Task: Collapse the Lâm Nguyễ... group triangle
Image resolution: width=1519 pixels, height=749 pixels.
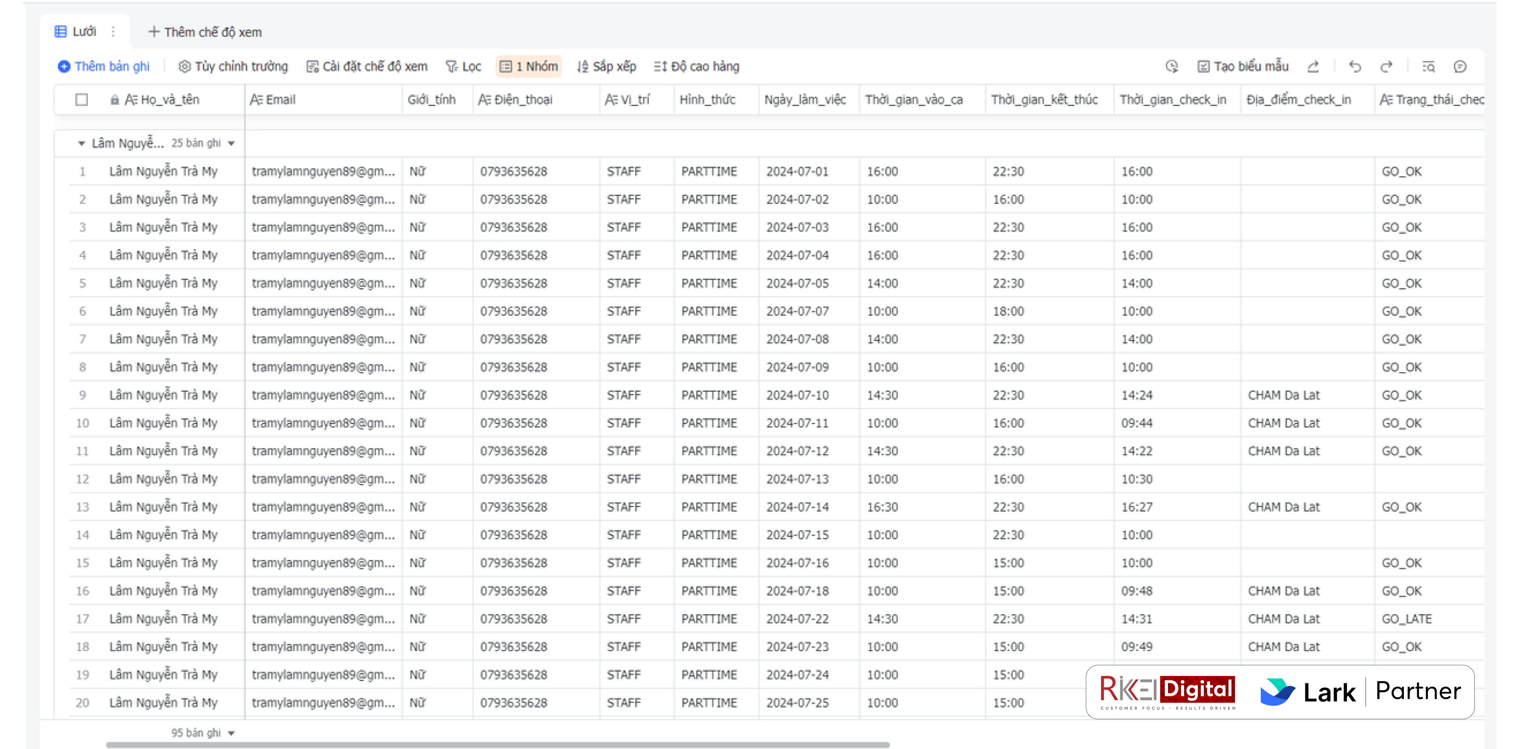Action: (81, 143)
